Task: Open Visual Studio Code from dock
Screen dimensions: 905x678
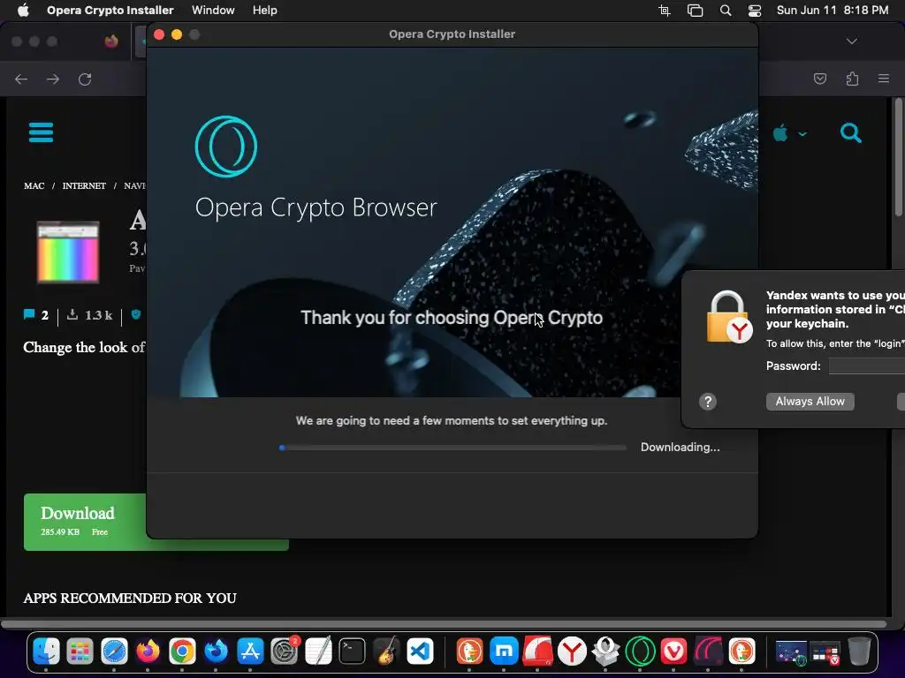Action: tap(420, 652)
